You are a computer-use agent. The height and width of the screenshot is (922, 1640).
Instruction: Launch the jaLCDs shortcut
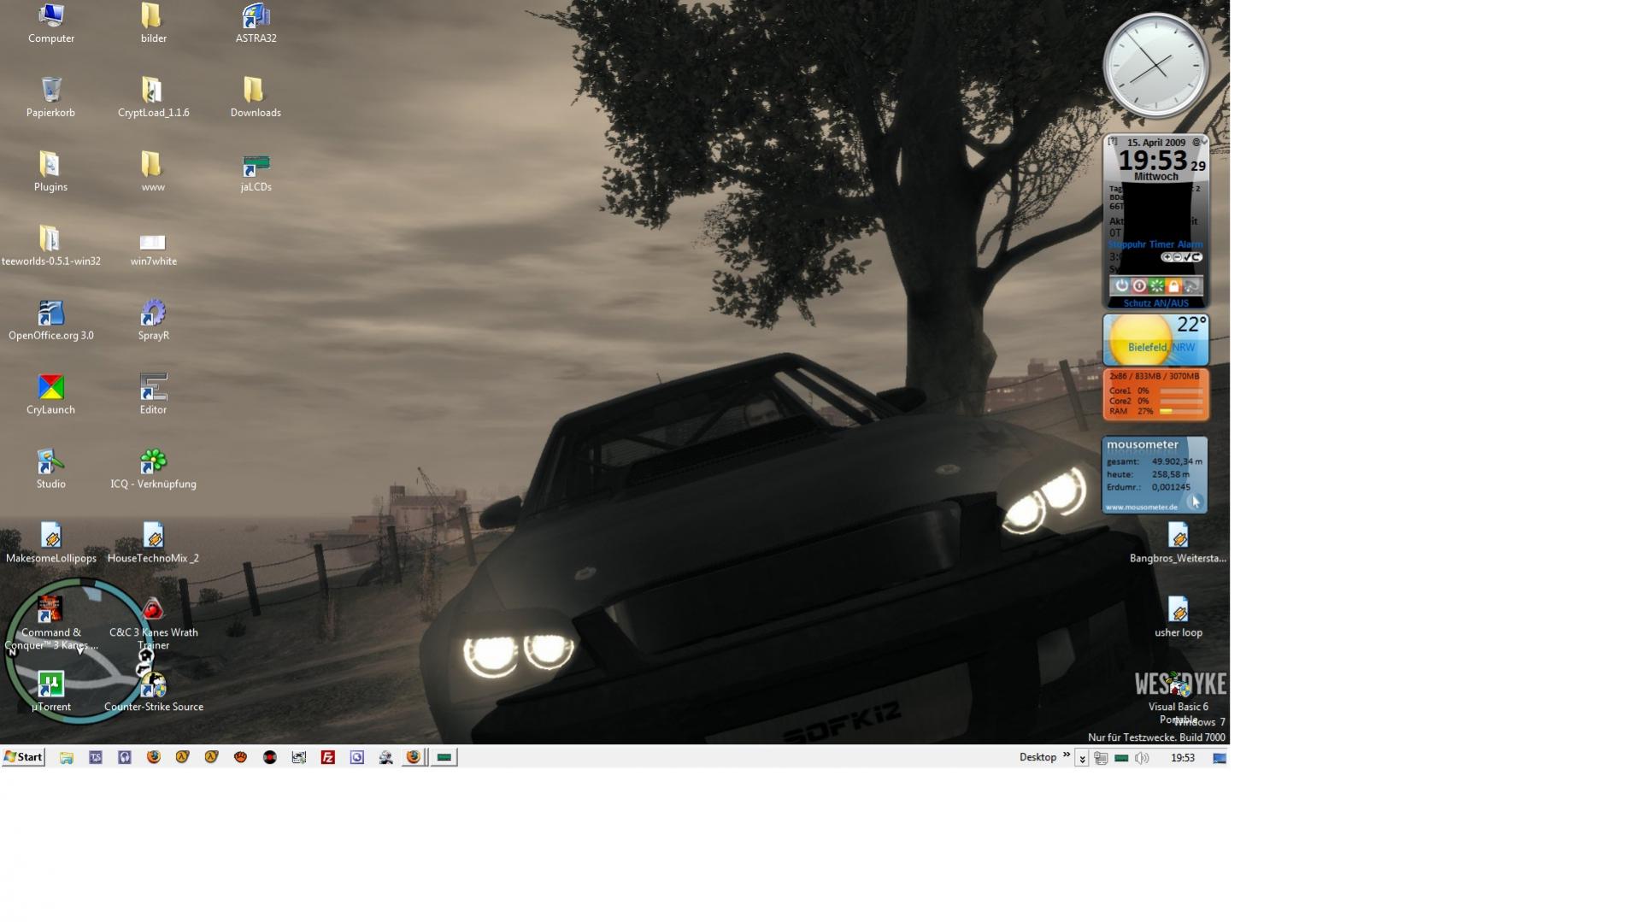(256, 171)
